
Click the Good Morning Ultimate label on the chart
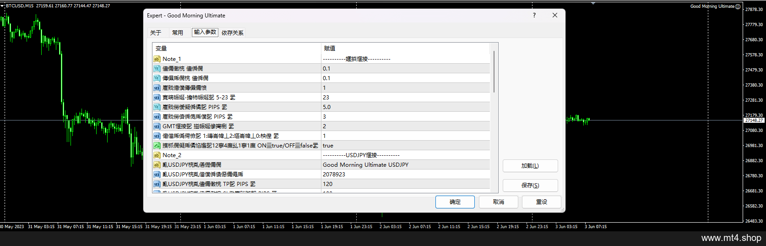click(712, 6)
